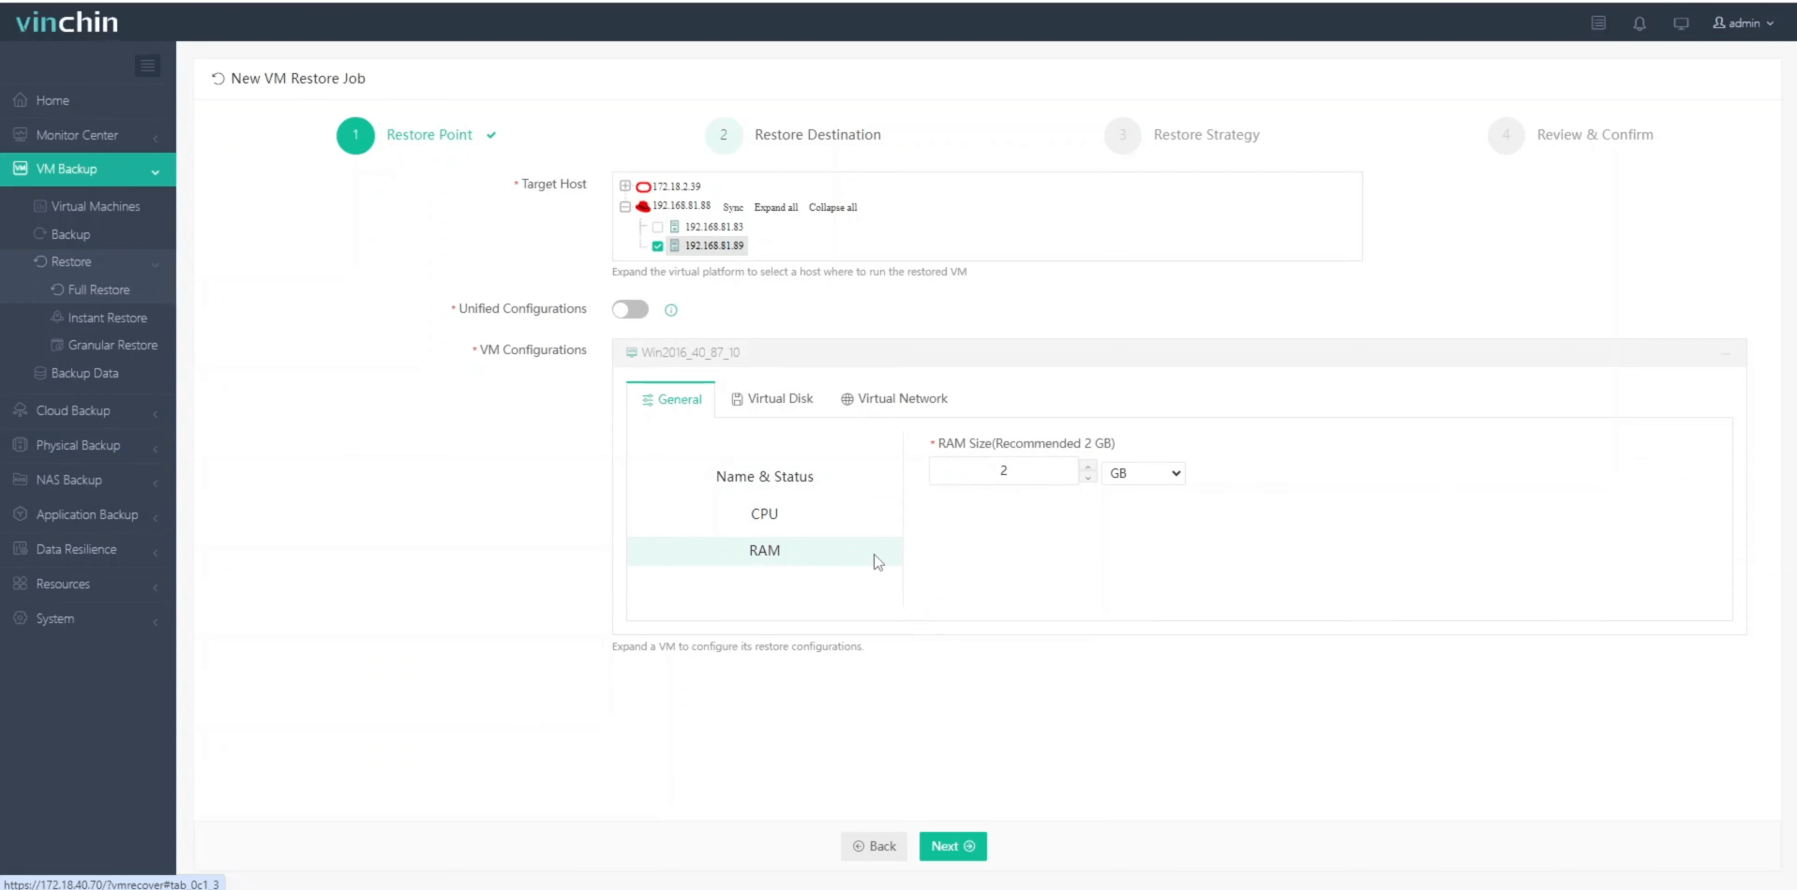Select Full Restore
This screenshot has height=890, width=1797.
click(98, 290)
